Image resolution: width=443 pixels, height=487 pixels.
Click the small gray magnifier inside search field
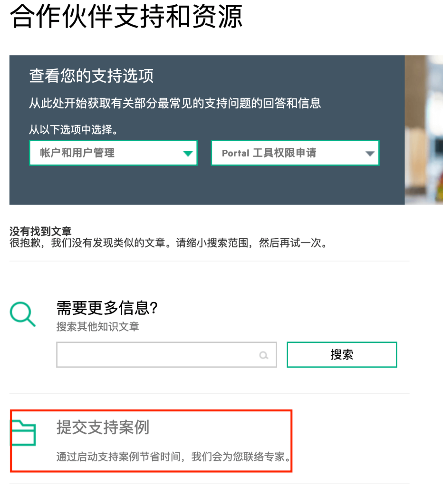tap(263, 355)
